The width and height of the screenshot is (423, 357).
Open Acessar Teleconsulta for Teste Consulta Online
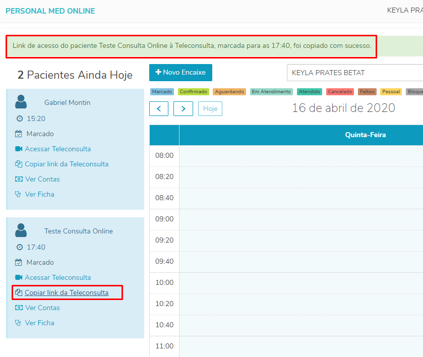point(58,277)
